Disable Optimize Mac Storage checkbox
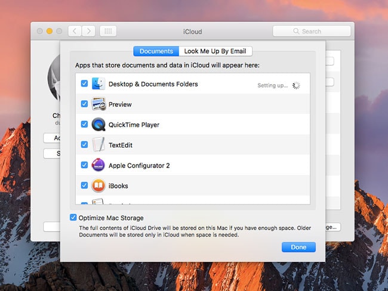388x291 pixels. pos(73,217)
